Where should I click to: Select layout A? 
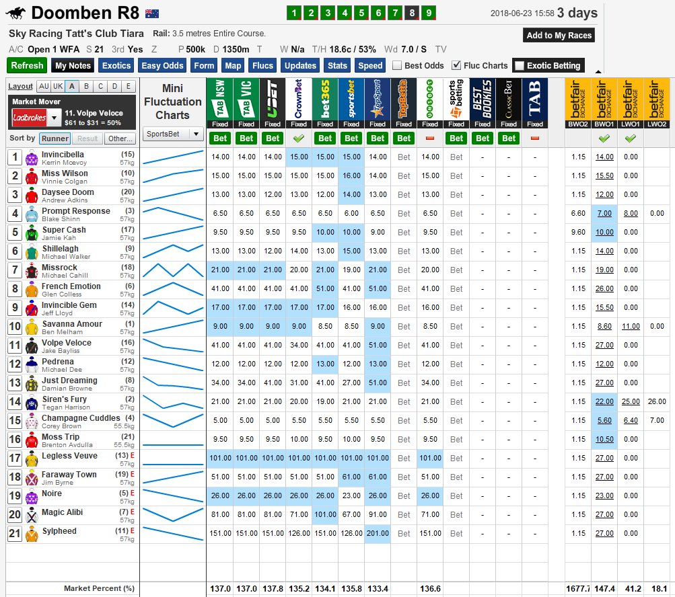click(x=72, y=86)
